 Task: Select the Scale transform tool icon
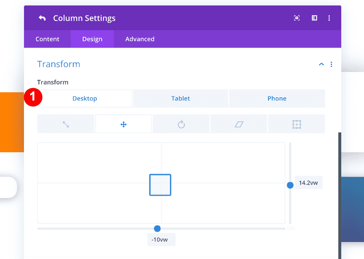pyautogui.click(x=65, y=124)
